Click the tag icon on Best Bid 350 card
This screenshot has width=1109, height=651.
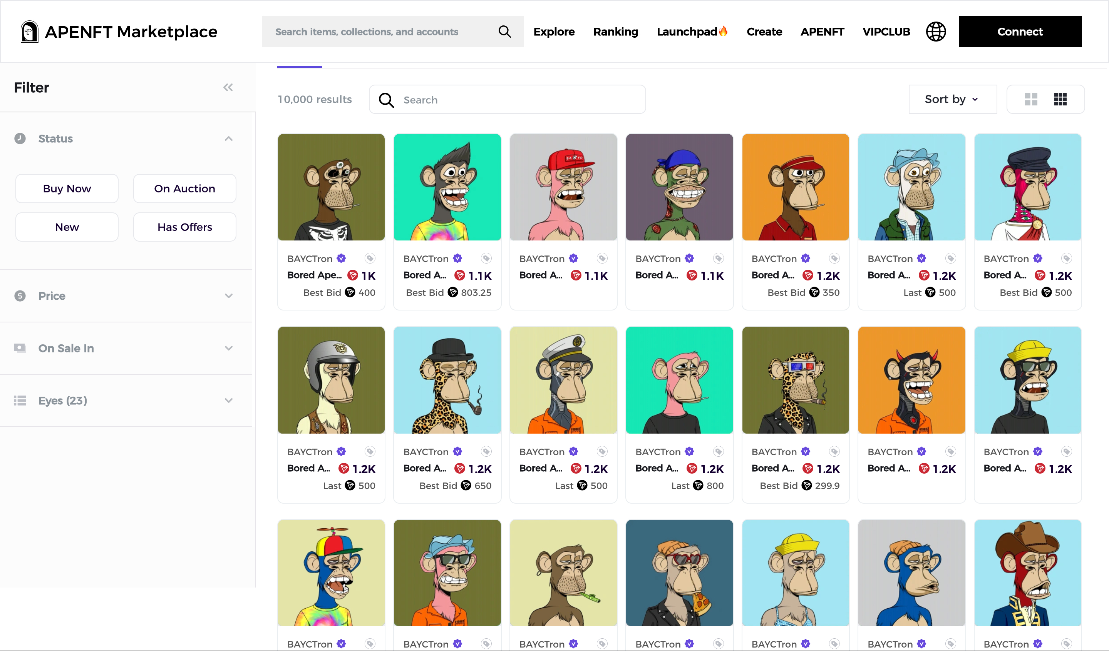coord(834,259)
